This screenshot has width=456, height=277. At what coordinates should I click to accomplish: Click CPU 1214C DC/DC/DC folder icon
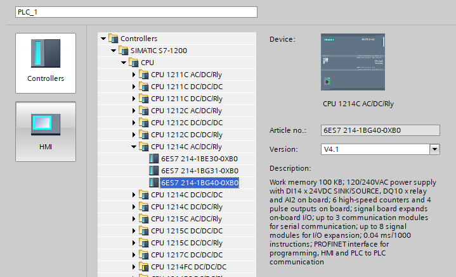144,195
